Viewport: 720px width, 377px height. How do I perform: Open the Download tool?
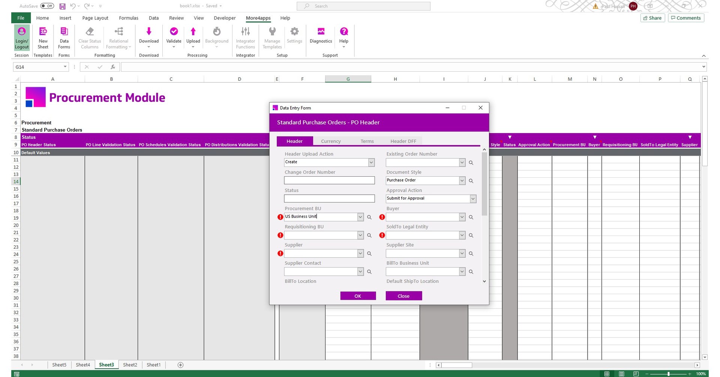point(148,36)
